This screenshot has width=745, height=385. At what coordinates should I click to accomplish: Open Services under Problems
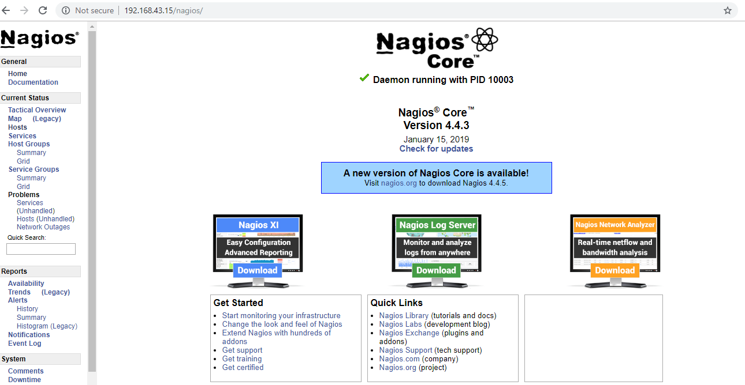[29, 202]
